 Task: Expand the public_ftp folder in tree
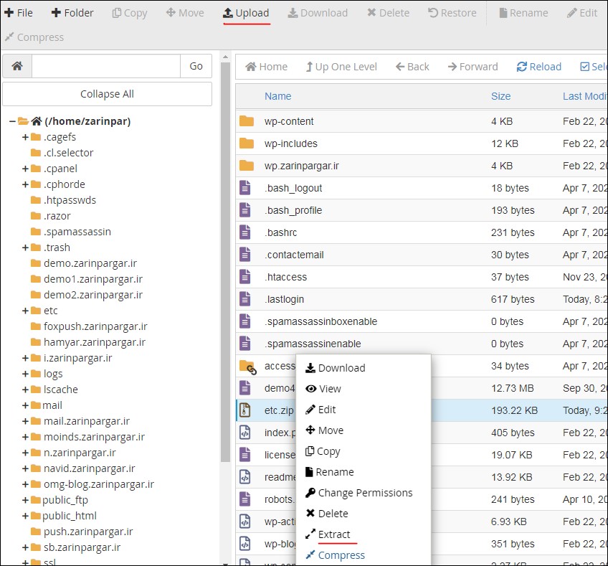click(26, 500)
